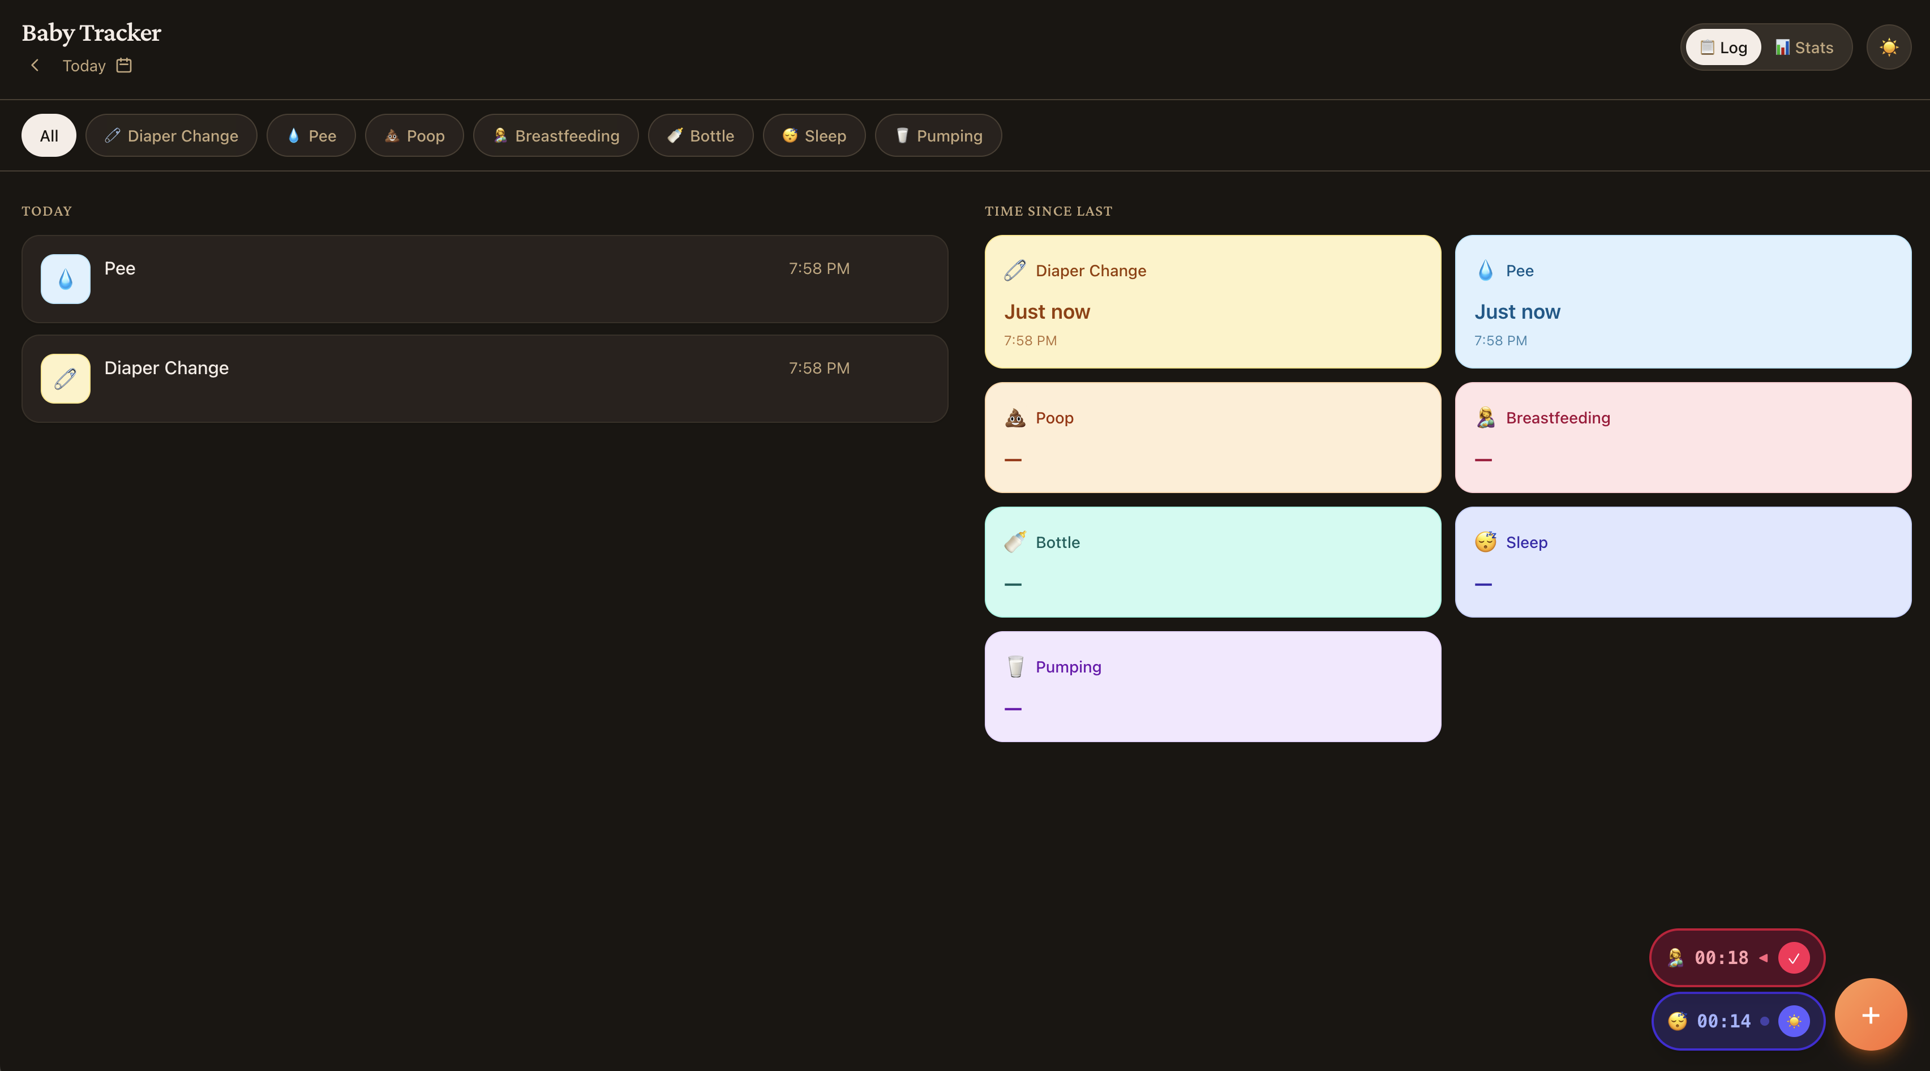Click the orange plus add-entry button
This screenshot has height=1071, width=1930.
tap(1870, 1015)
